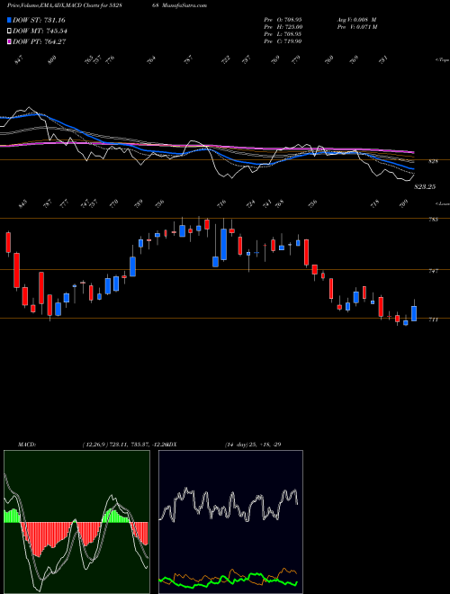This screenshot has width=450, height=594.
Task: Click the 783 price level label
Action: coord(433,220)
